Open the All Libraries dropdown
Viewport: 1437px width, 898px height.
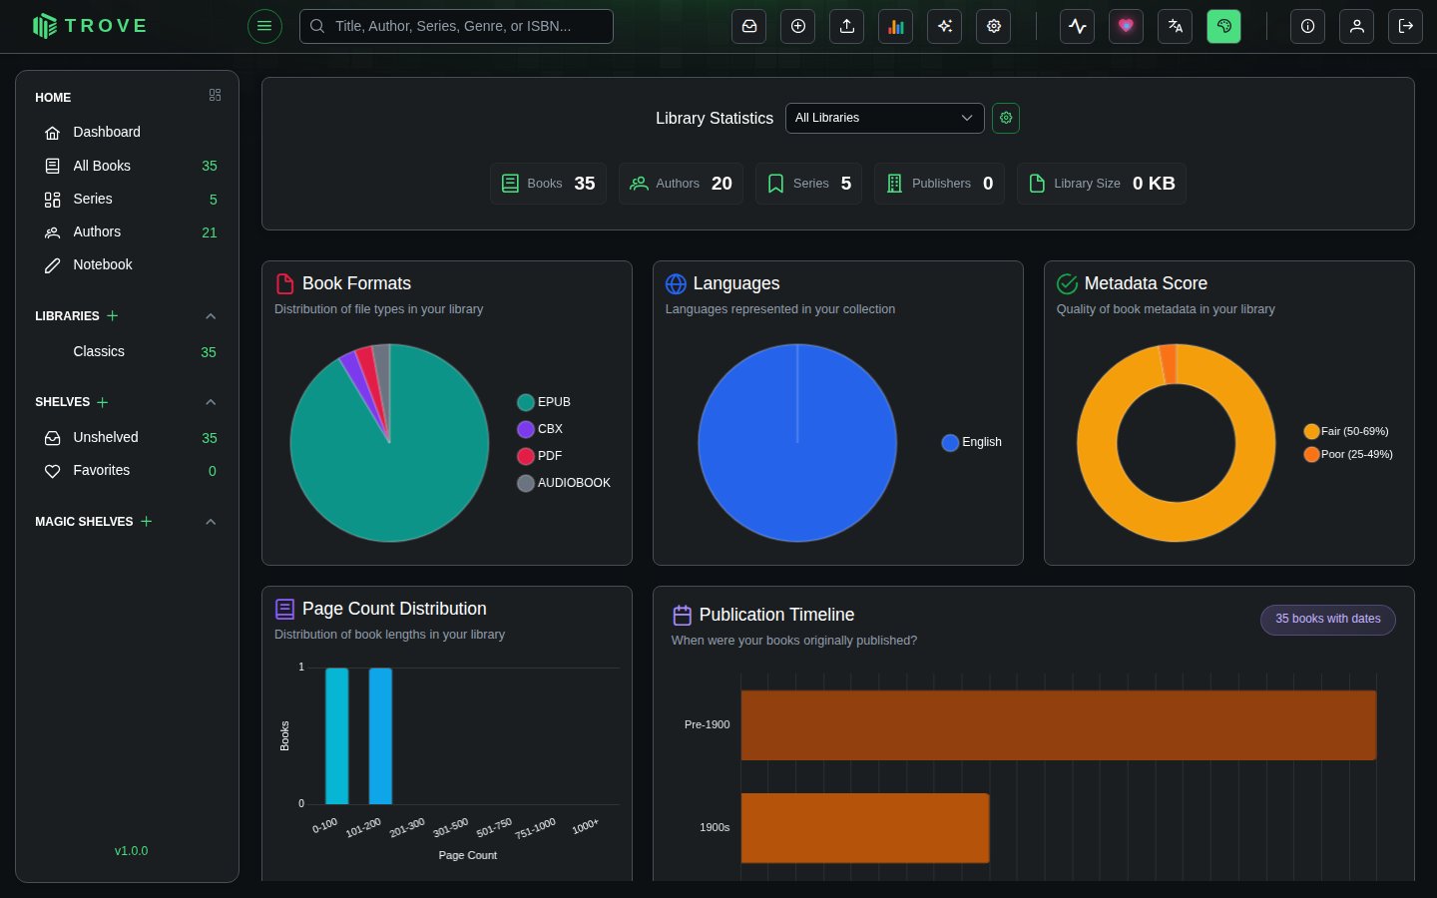pyautogui.click(x=885, y=118)
